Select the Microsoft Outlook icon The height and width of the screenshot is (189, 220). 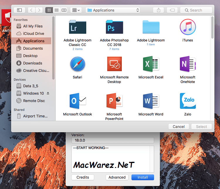coord(78,101)
